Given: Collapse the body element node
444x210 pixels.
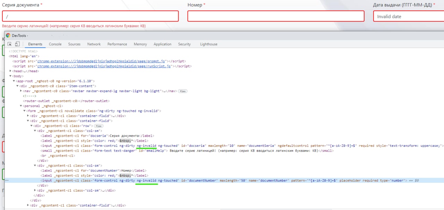Looking at the screenshot, I should (10, 76).
